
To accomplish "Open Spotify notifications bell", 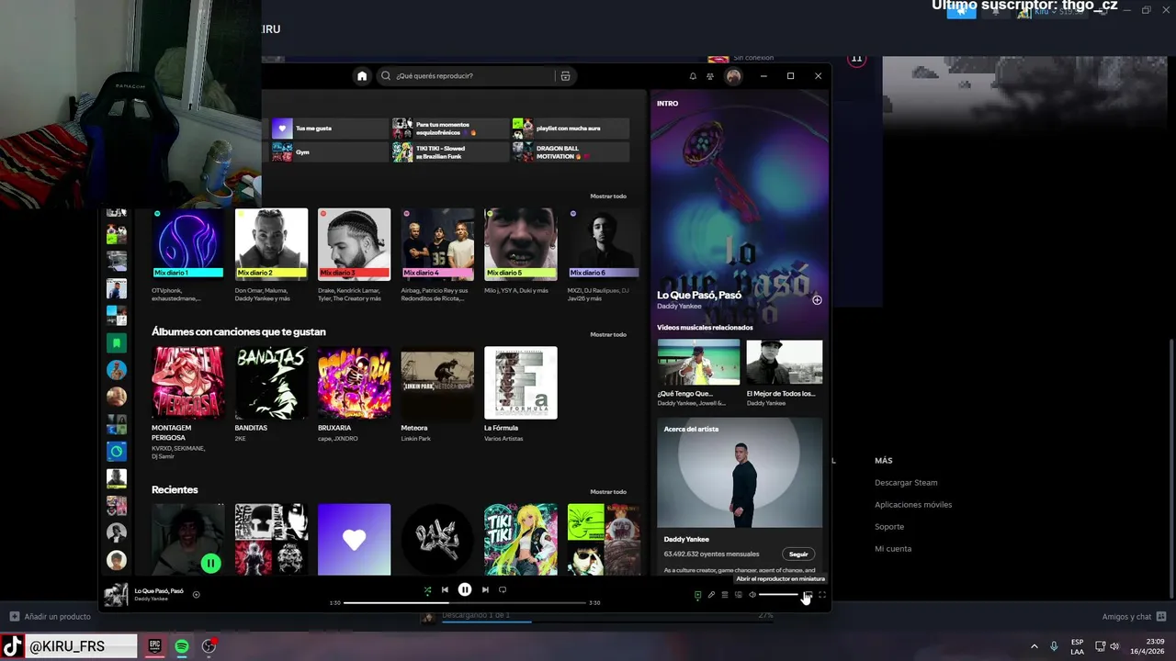I will point(693,76).
